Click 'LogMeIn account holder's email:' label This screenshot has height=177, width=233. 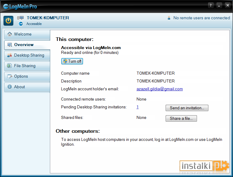[x=90, y=89]
